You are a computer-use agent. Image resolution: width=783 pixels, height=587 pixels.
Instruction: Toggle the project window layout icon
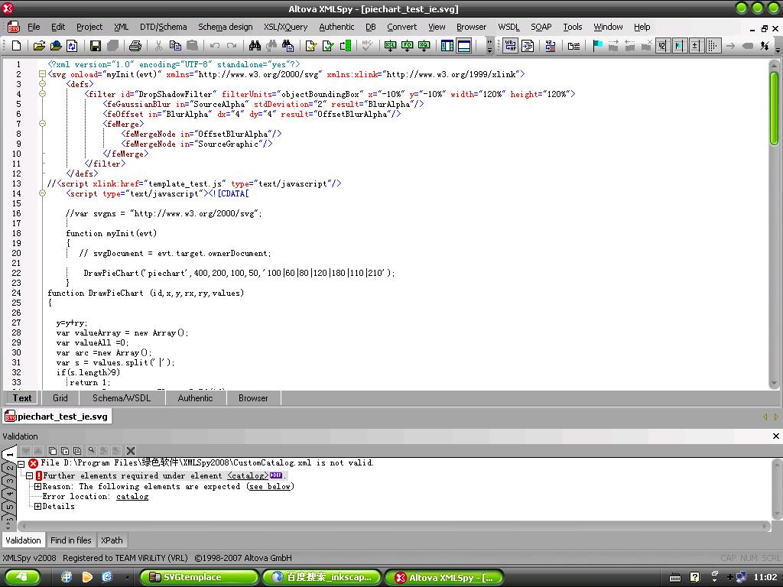(x=447, y=46)
